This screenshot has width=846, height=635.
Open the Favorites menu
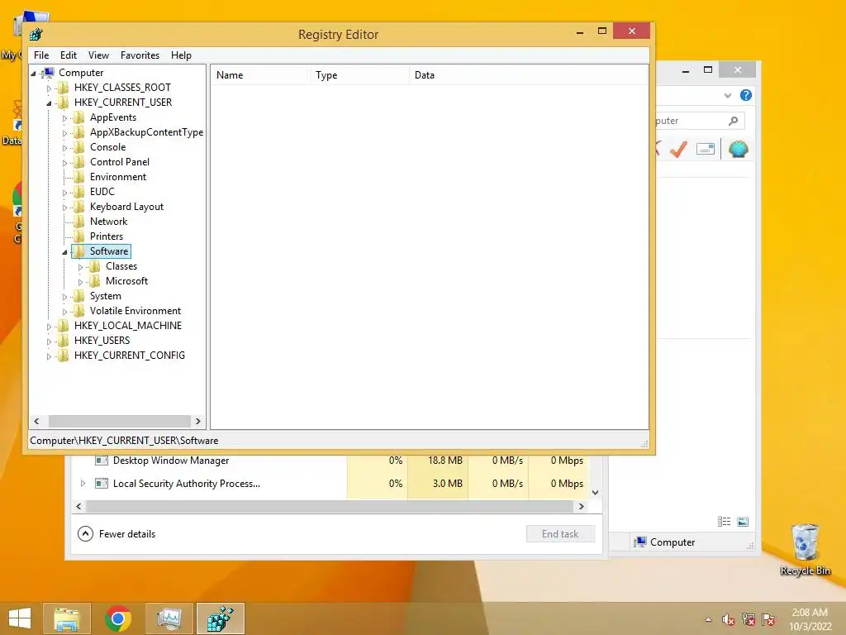(140, 55)
